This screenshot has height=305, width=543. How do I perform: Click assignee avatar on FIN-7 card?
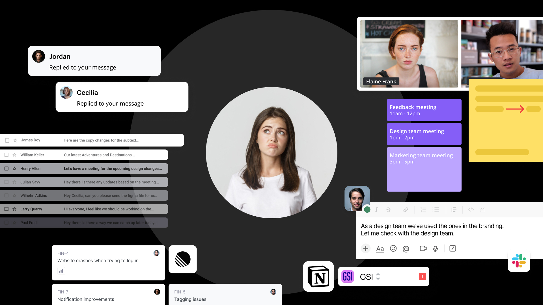coord(157,292)
